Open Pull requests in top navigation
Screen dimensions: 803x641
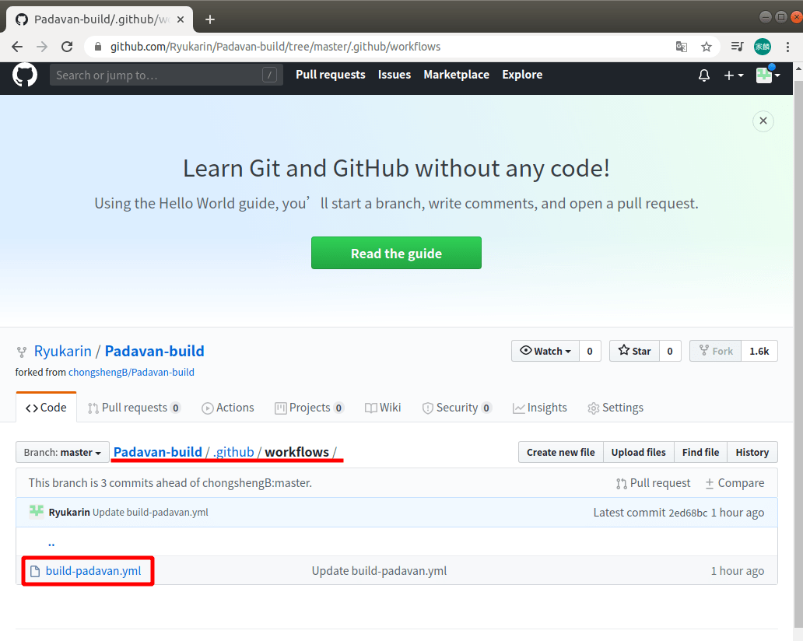coord(331,75)
